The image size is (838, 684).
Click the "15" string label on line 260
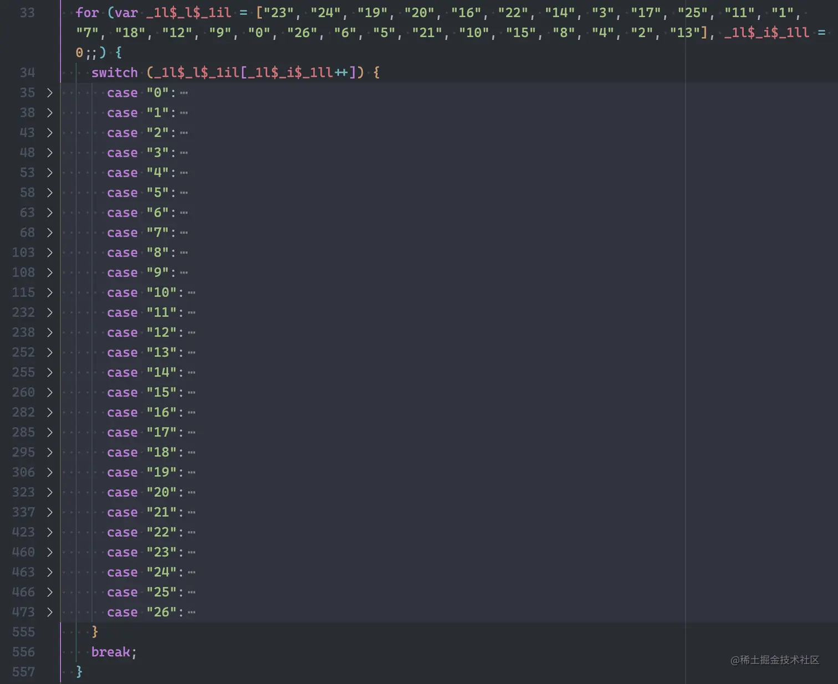161,392
